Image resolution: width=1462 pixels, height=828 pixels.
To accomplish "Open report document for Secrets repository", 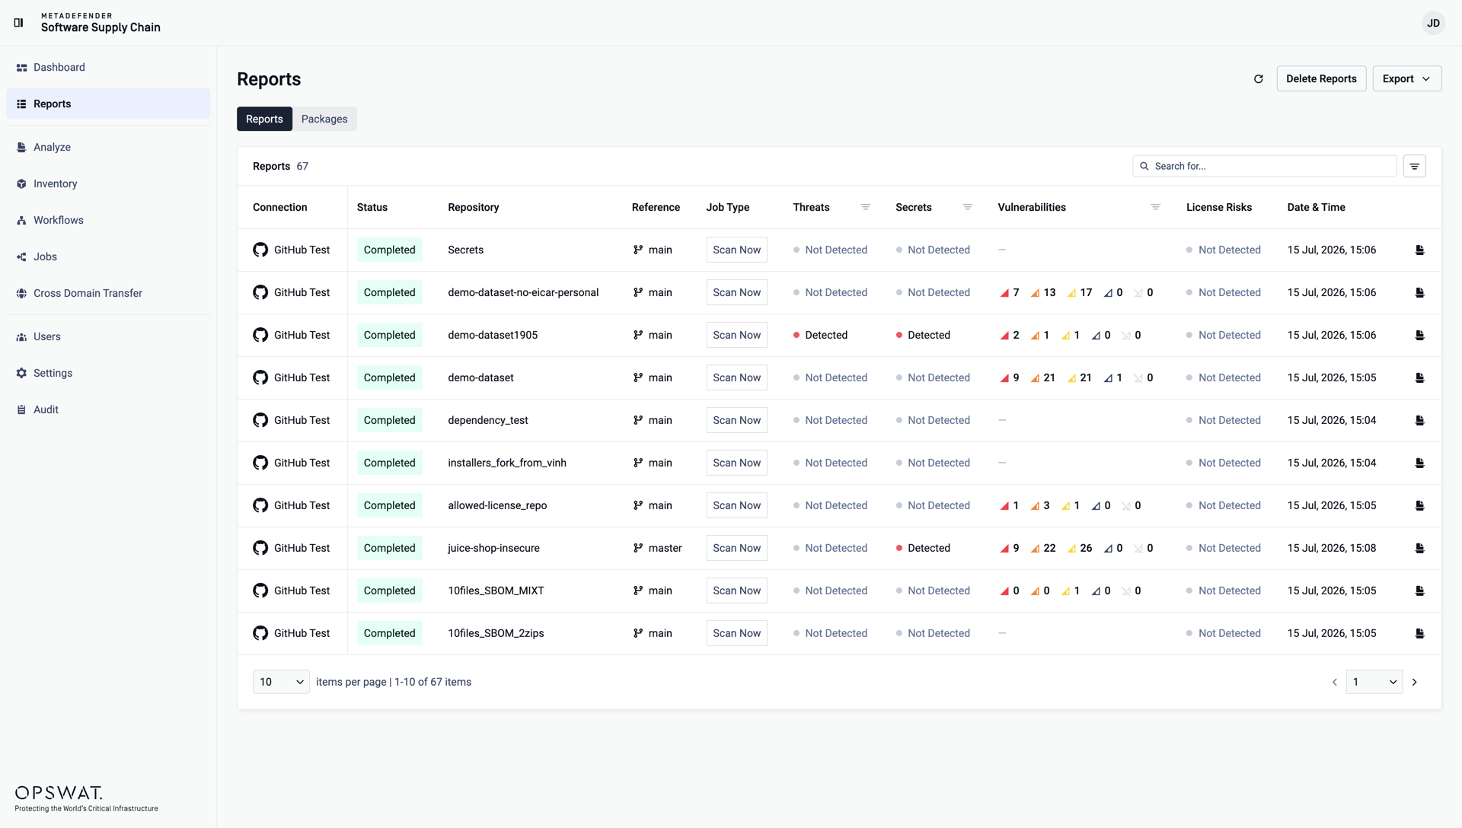I will pos(1420,250).
